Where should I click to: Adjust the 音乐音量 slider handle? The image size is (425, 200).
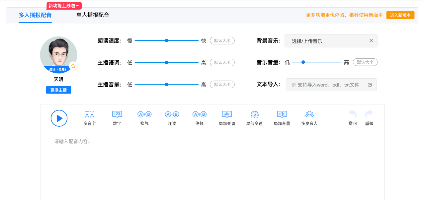coord(303,62)
